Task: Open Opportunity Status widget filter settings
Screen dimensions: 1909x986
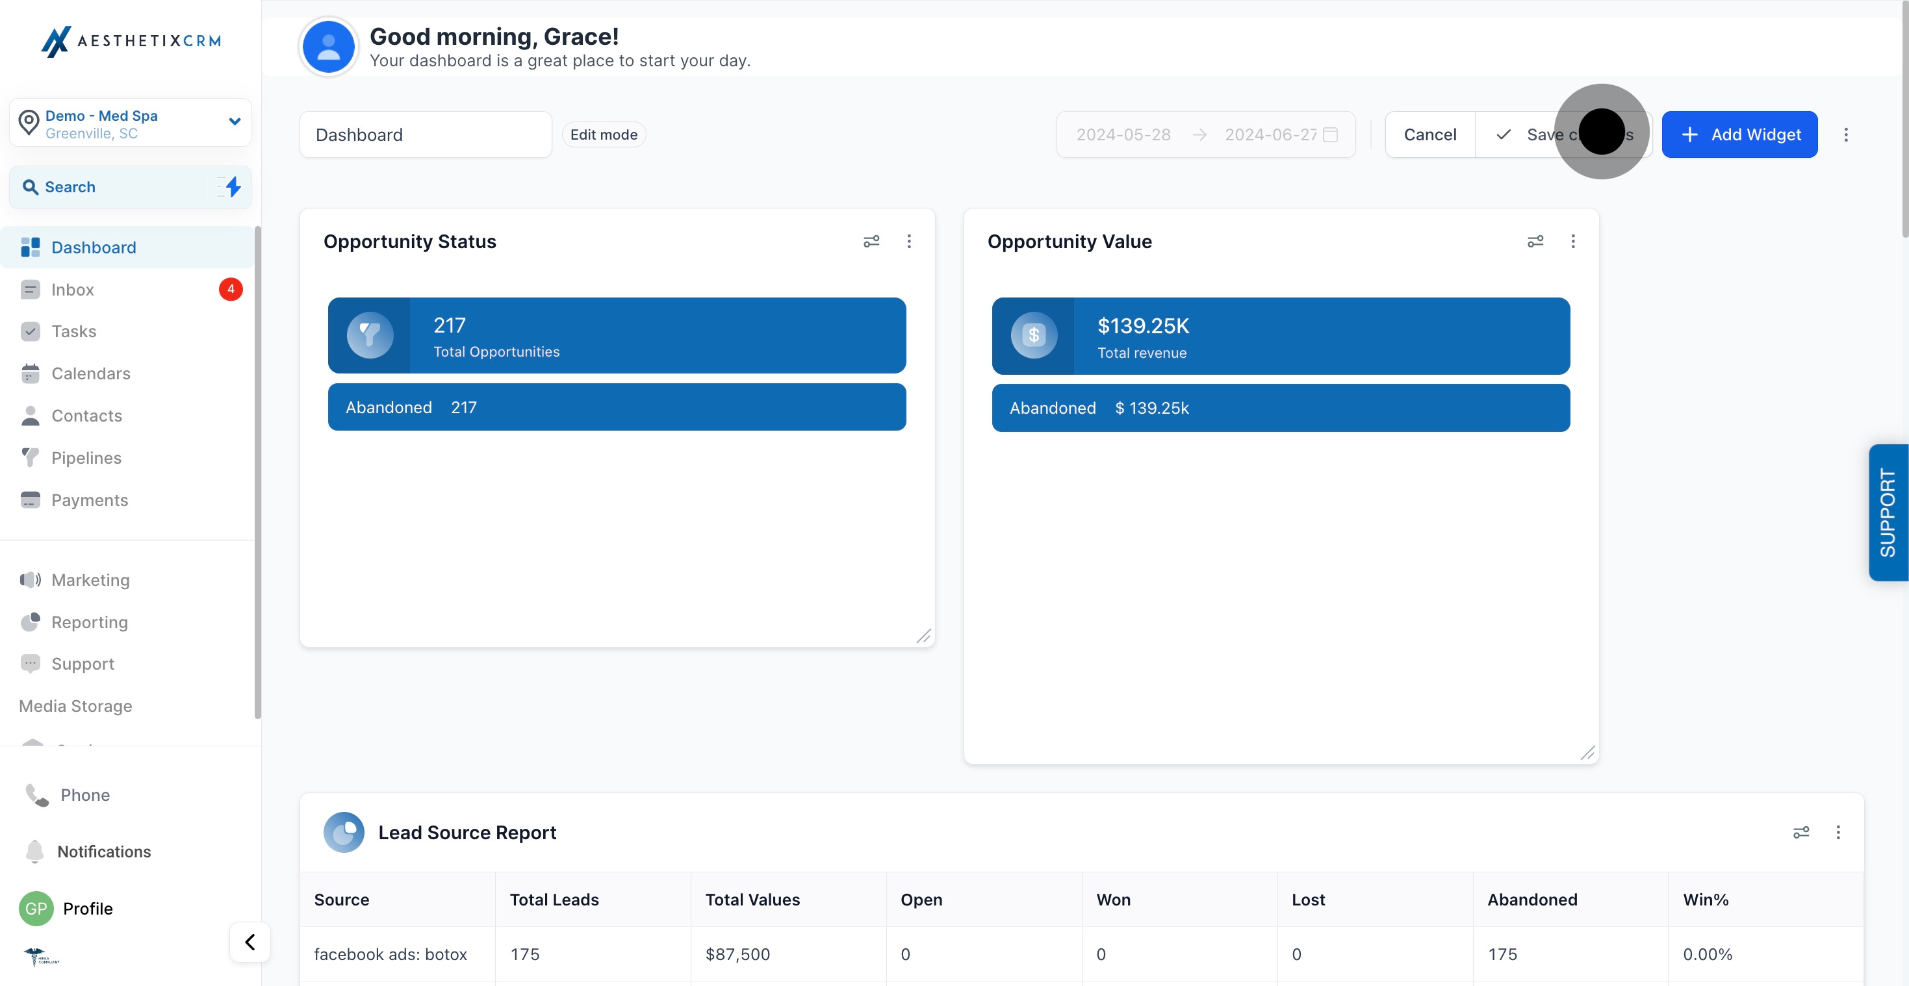Action: point(871,242)
